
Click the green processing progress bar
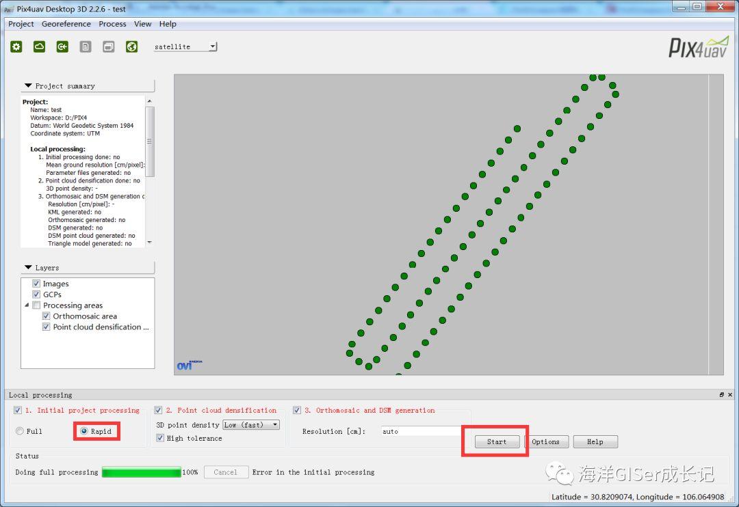click(142, 472)
